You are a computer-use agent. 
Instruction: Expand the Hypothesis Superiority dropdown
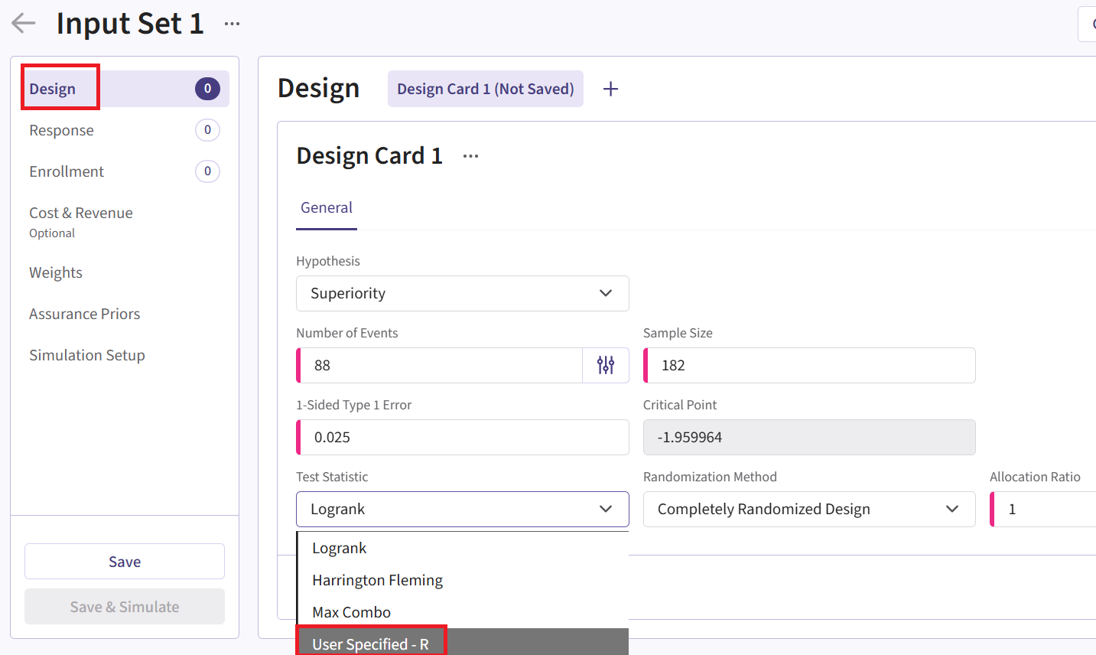tap(462, 293)
